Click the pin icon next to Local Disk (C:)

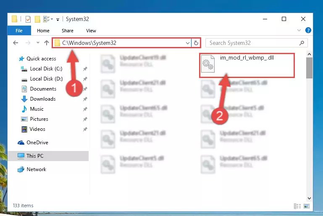pyautogui.click(x=85, y=69)
